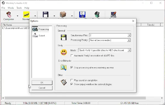Close the Options dialog with X
165x105 pixels.
click(133, 21)
